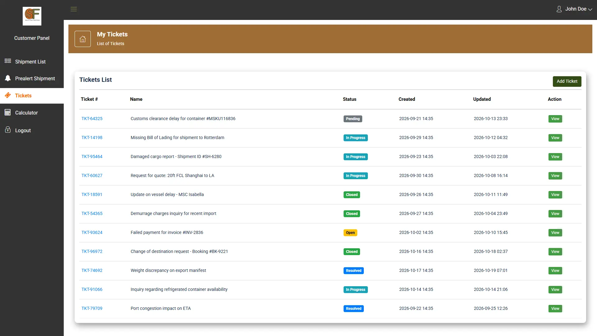View the Port congestion impact ticket
The image size is (597, 336).
pyautogui.click(x=555, y=309)
